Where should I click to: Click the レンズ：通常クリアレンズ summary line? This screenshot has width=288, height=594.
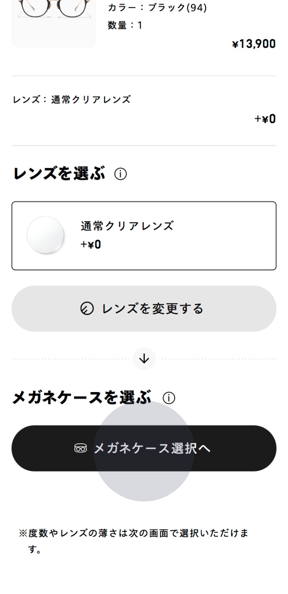72,100
